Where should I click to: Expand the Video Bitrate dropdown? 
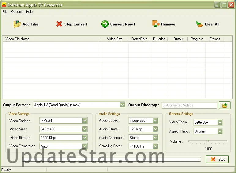click(84, 137)
